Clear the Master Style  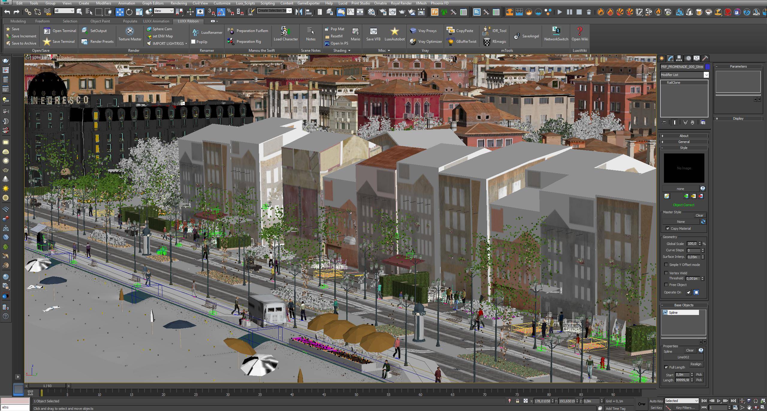coord(699,215)
